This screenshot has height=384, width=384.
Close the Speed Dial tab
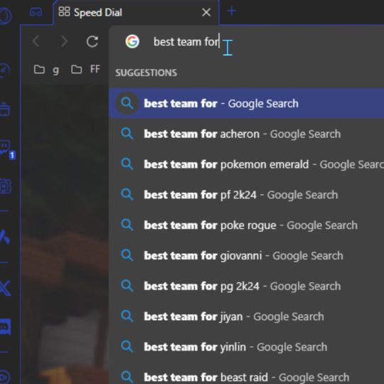[x=206, y=12]
